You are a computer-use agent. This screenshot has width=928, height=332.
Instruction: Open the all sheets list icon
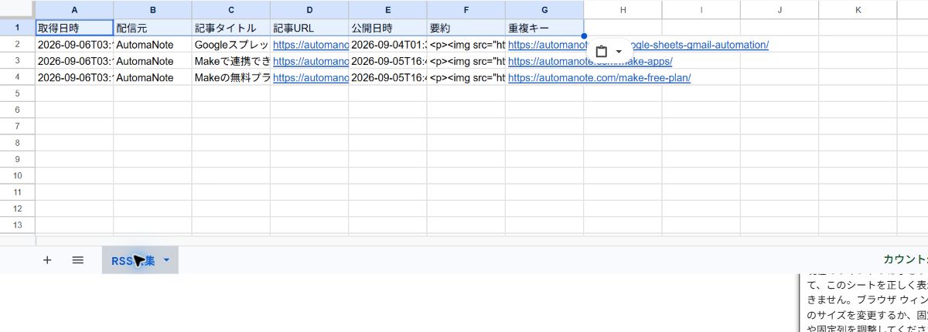(x=78, y=260)
